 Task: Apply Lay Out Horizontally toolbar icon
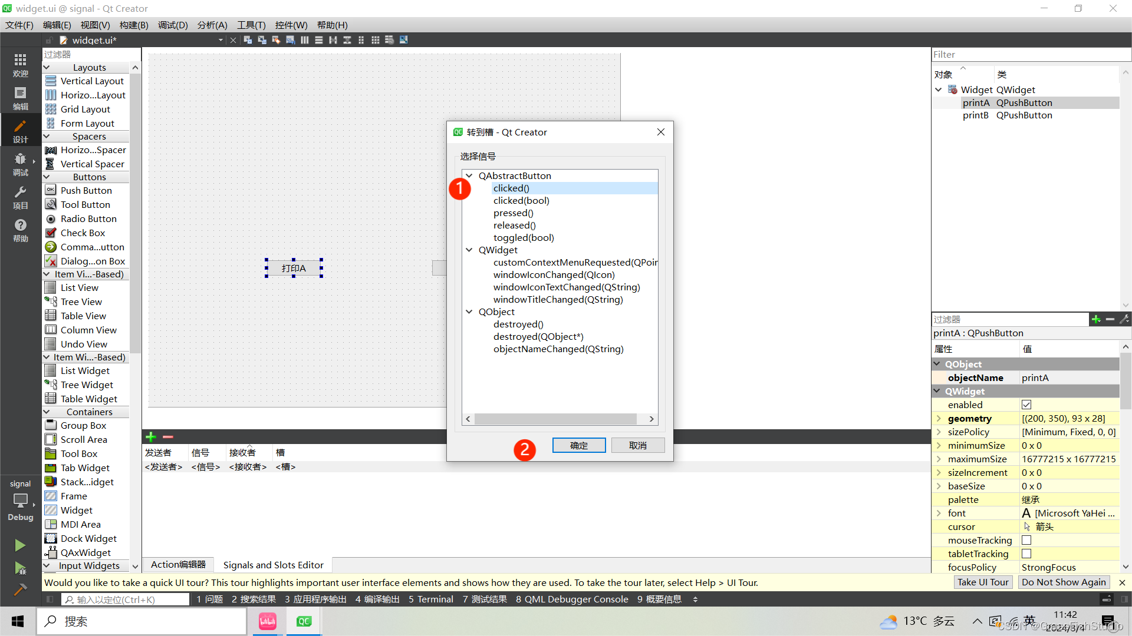(304, 40)
